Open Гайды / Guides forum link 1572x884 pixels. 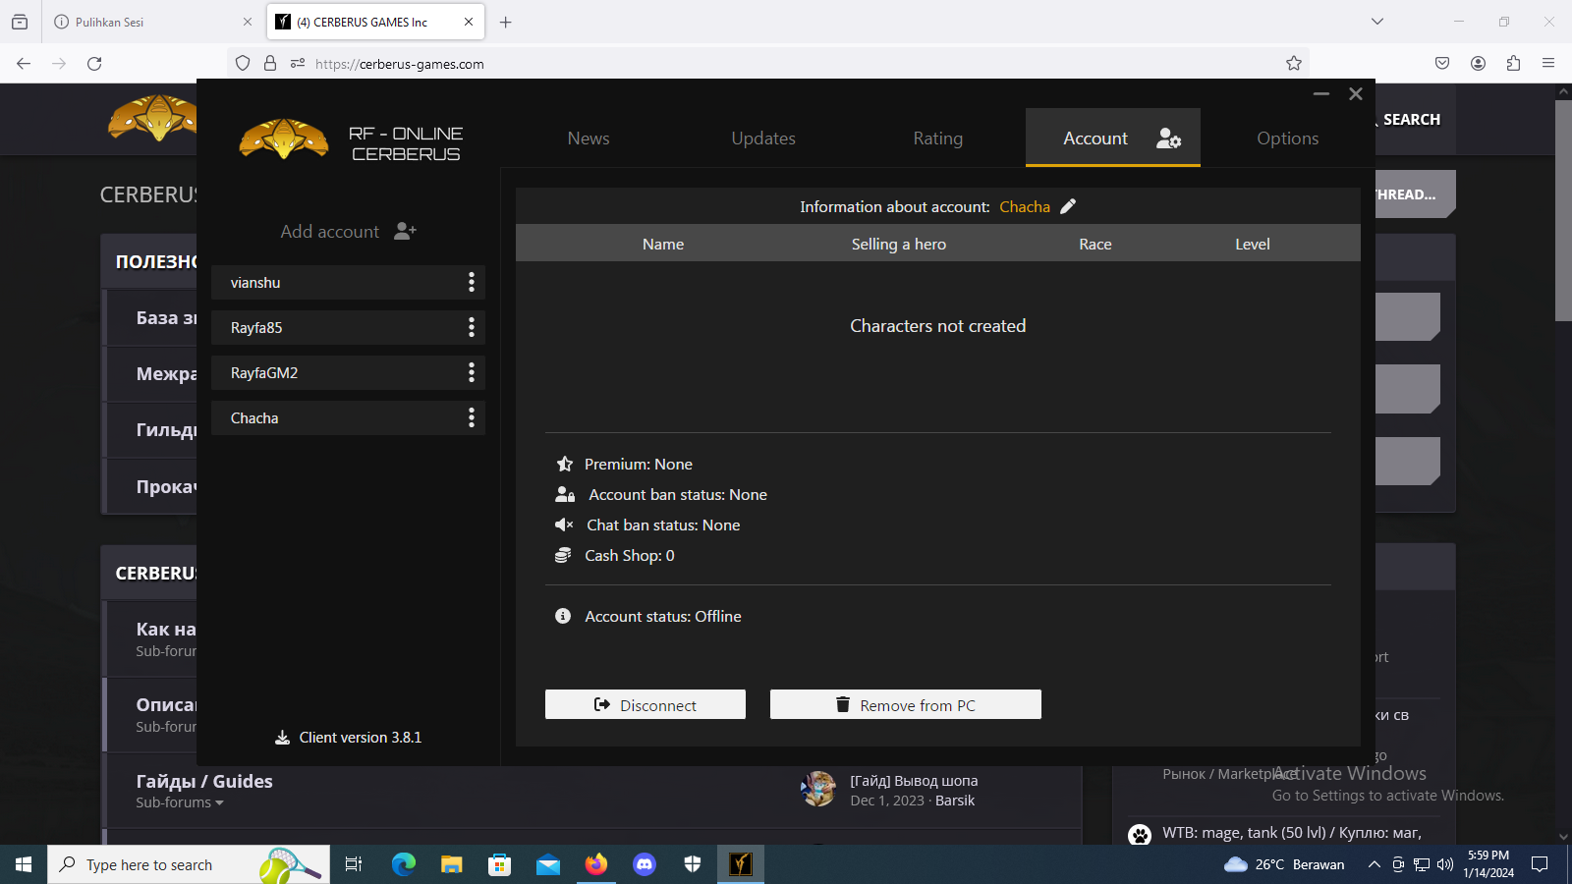204,782
